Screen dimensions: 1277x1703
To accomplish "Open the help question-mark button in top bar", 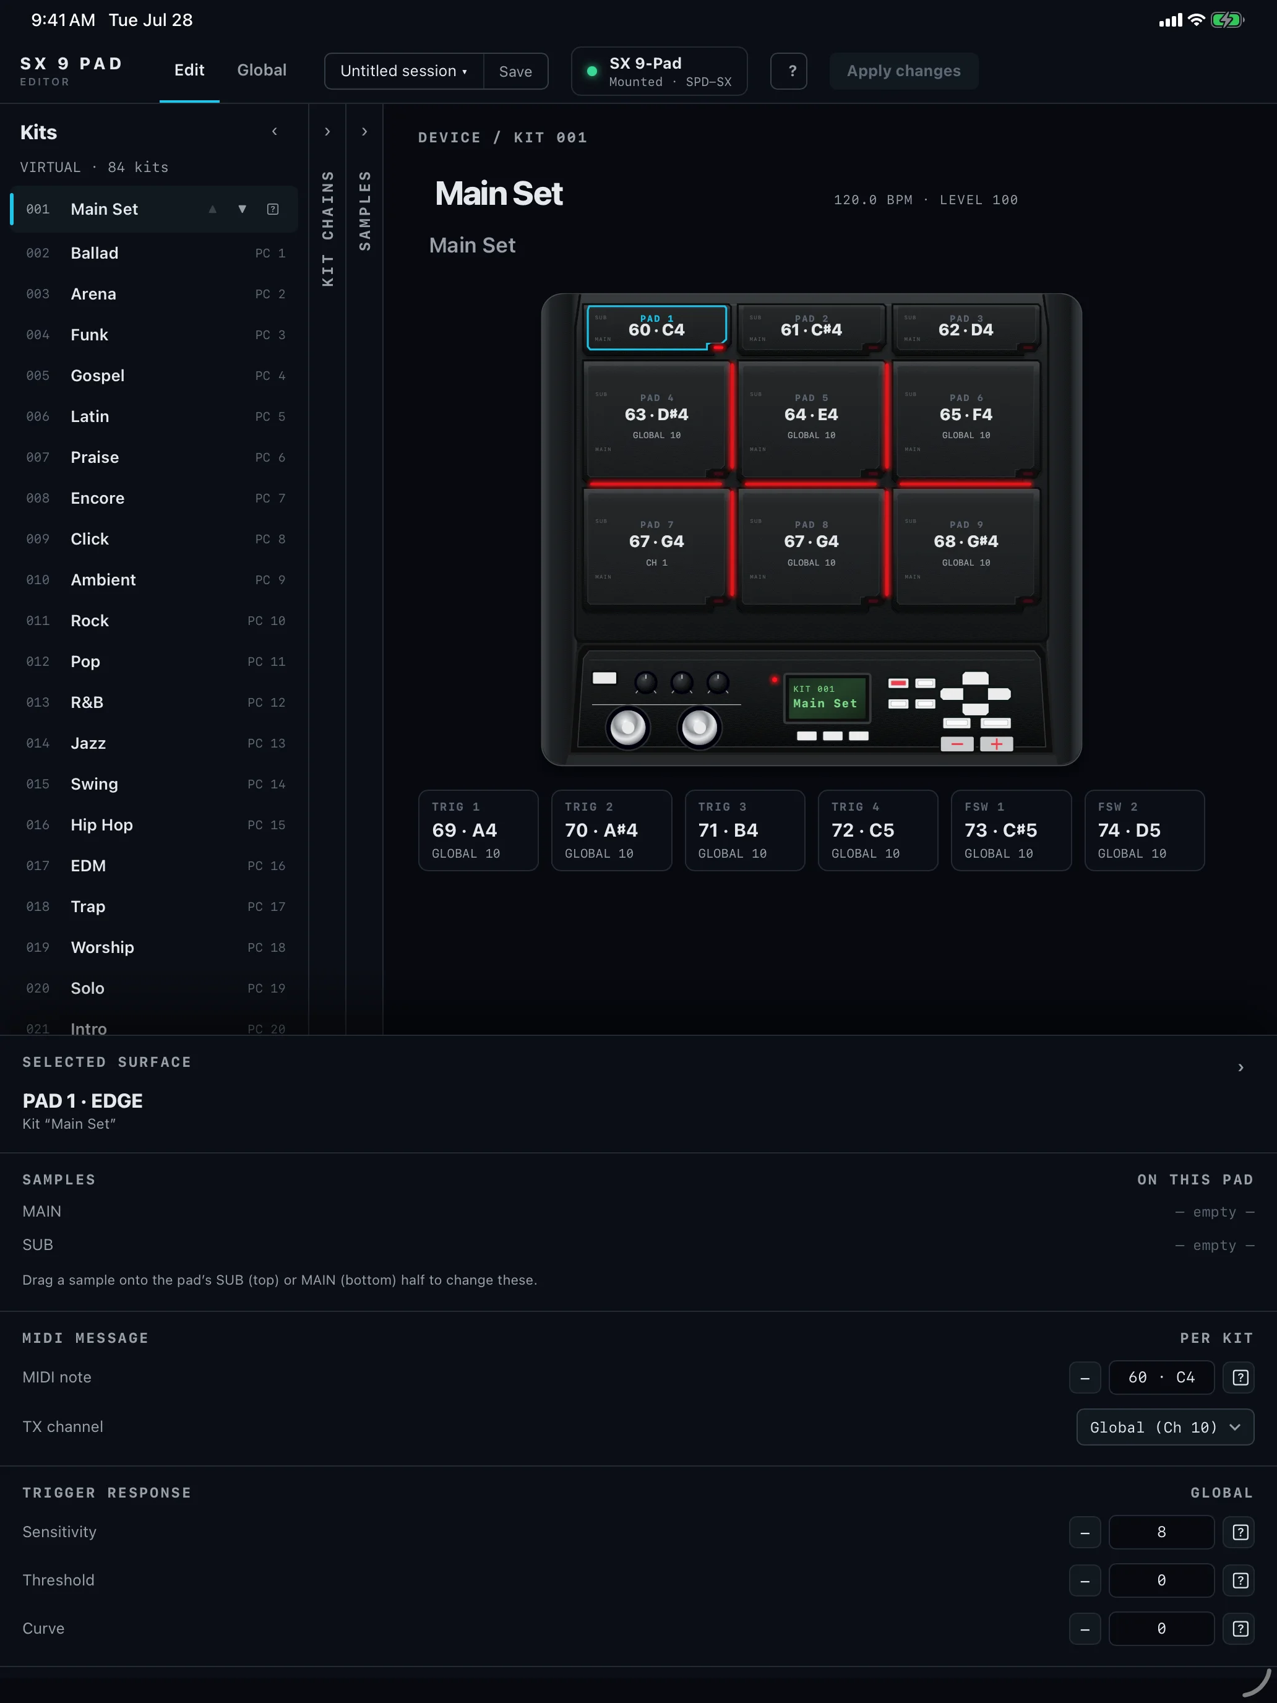I will [x=788, y=71].
